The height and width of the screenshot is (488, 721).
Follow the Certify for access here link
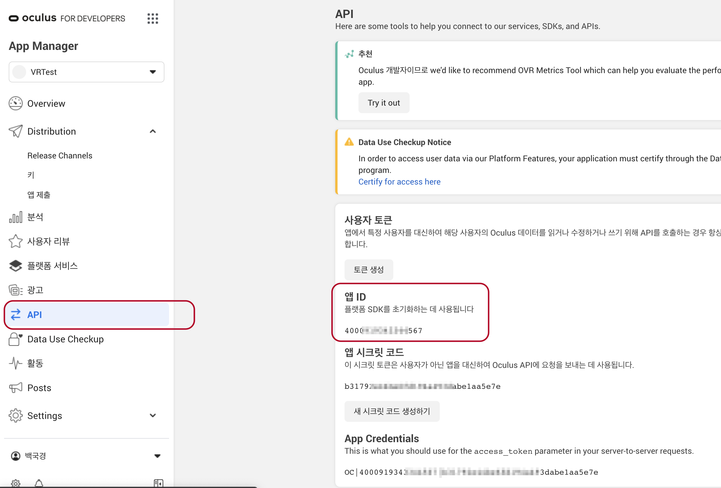[x=399, y=182]
